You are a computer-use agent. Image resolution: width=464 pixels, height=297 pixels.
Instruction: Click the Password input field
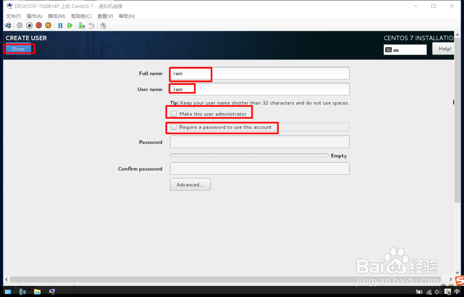259,142
